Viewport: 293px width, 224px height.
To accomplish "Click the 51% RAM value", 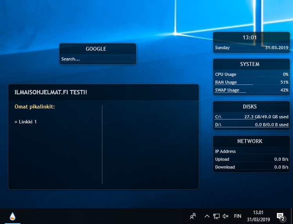I will [x=284, y=82].
